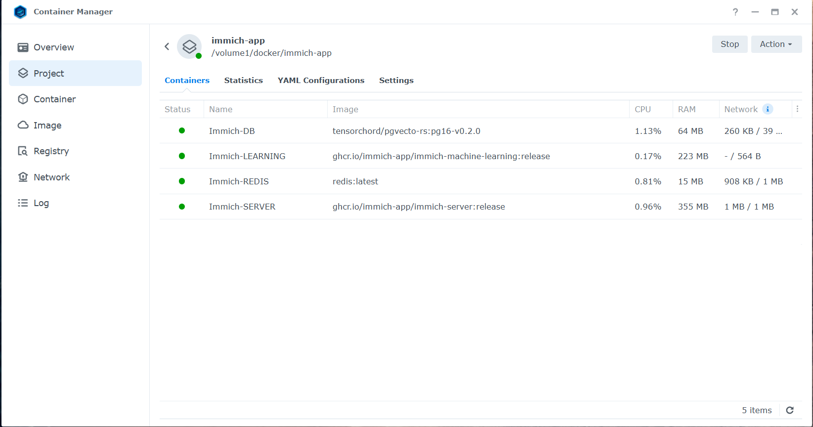Click the 908 KB / 1 MB network value
Image resolution: width=813 pixels, height=427 pixels.
(754, 181)
